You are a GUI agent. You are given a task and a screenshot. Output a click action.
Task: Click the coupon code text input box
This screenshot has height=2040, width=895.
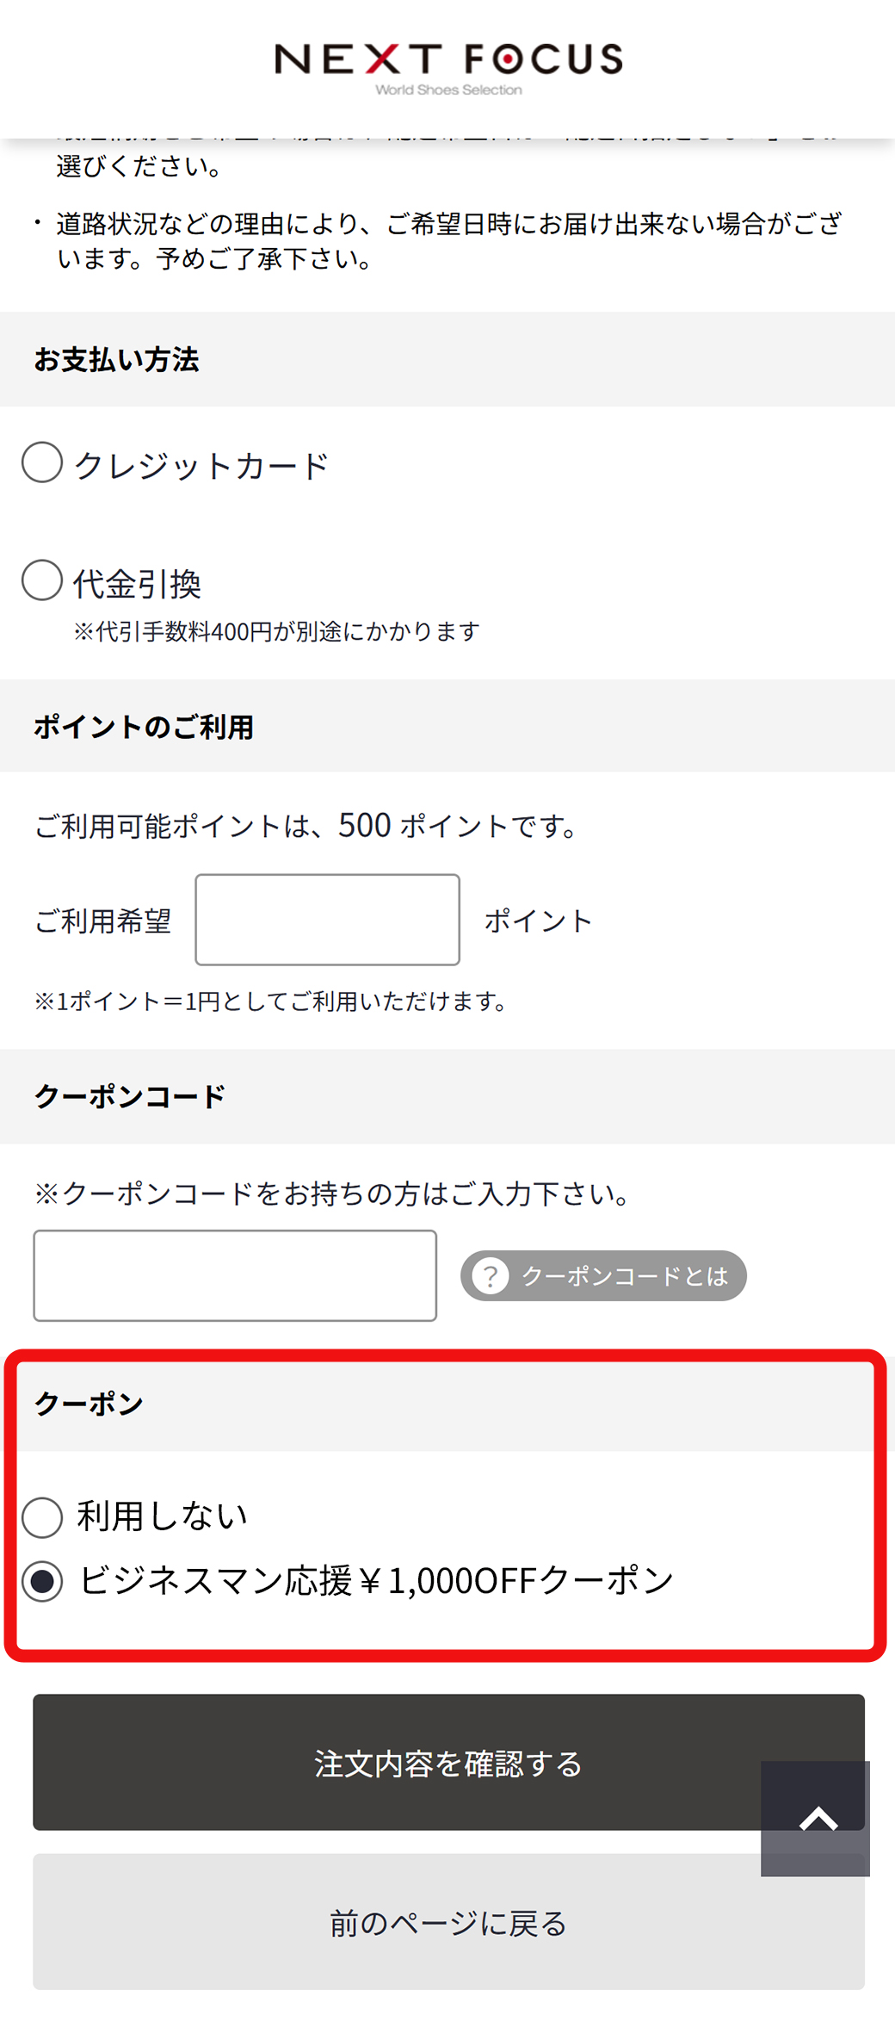pos(235,1275)
